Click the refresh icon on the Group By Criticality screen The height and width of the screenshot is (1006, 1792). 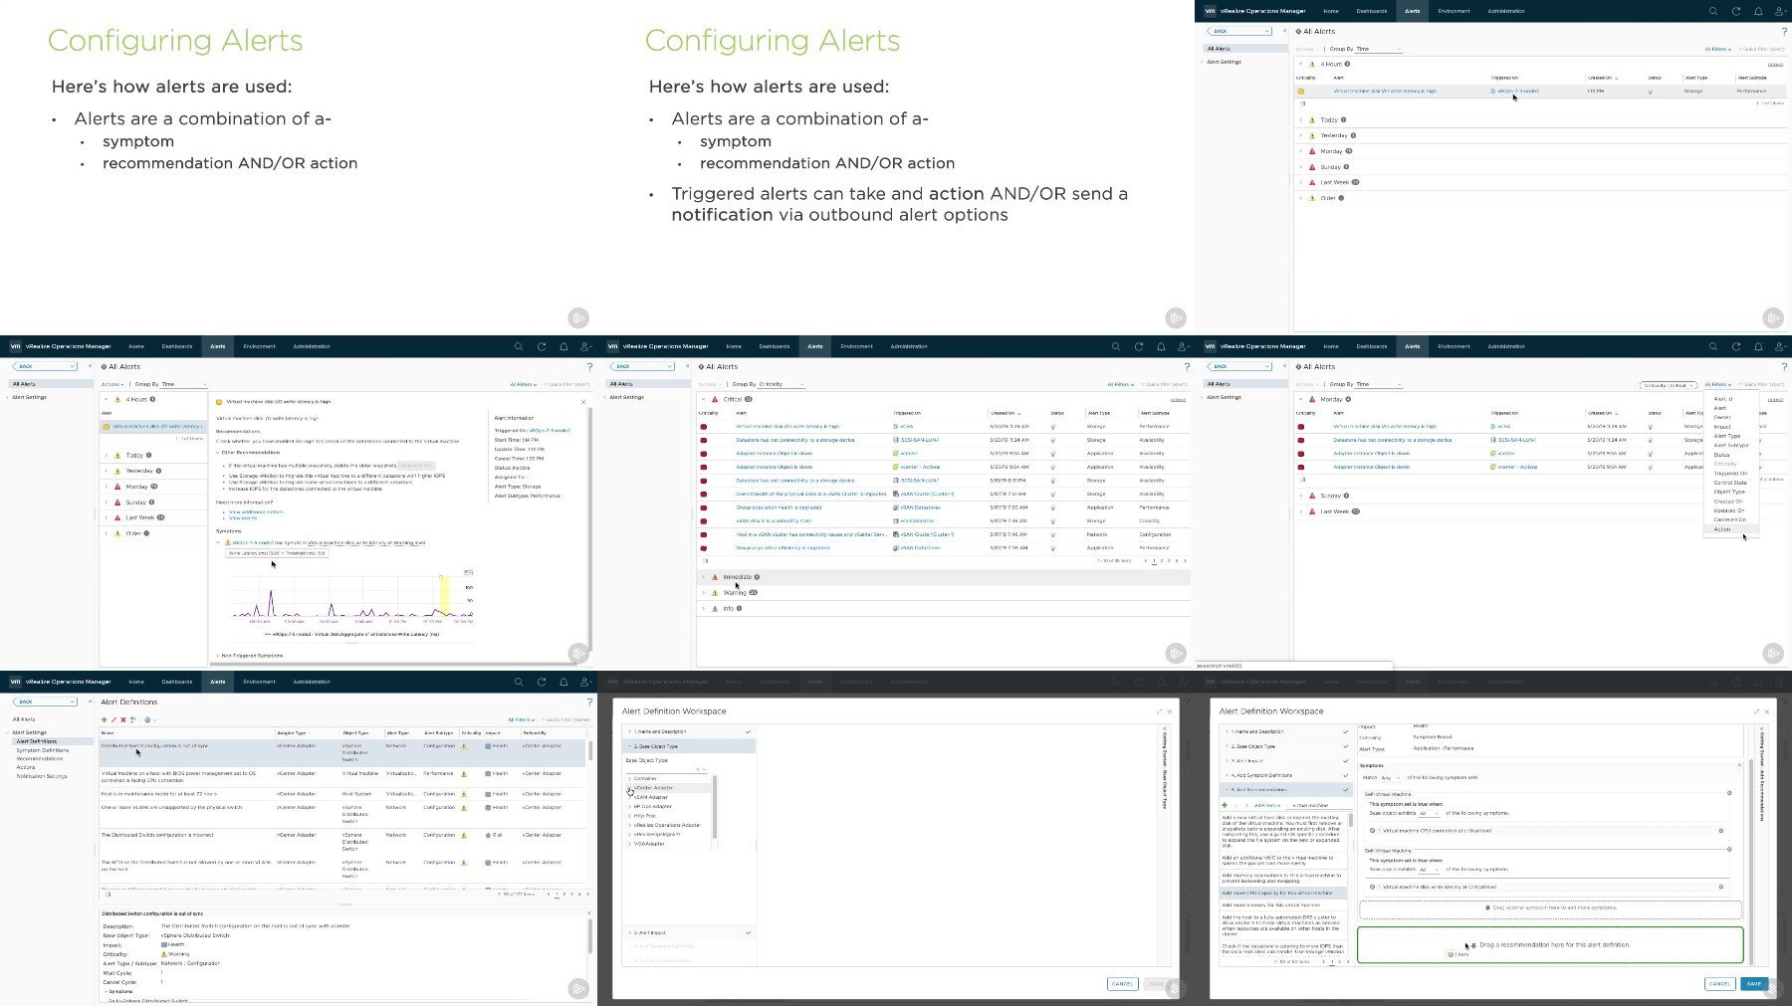[1139, 346]
